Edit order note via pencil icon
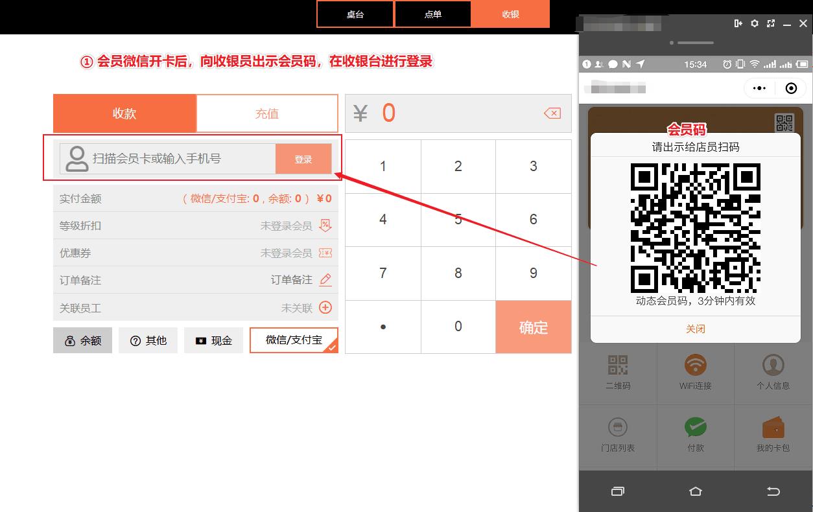The width and height of the screenshot is (813, 512). click(x=325, y=280)
